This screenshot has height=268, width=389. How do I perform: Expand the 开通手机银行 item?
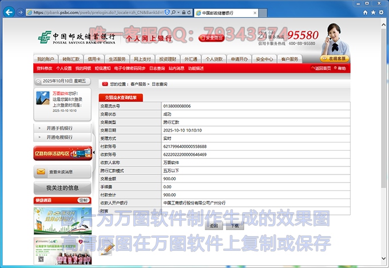click(x=59, y=128)
